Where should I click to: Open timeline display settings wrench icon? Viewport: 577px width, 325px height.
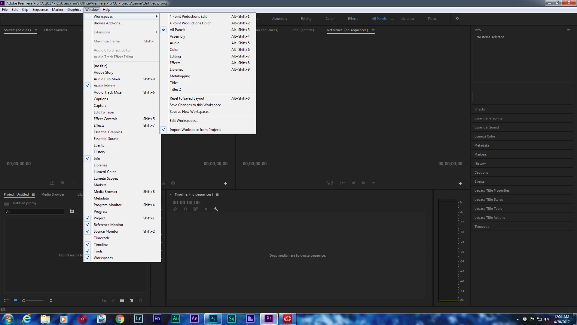pyautogui.click(x=216, y=209)
